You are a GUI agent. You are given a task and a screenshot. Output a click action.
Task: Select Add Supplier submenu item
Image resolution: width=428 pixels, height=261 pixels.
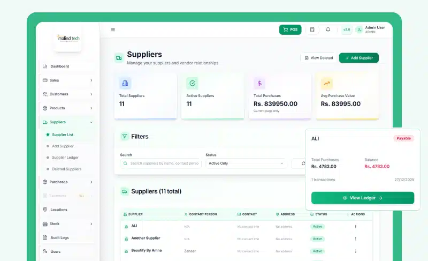point(63,146)
